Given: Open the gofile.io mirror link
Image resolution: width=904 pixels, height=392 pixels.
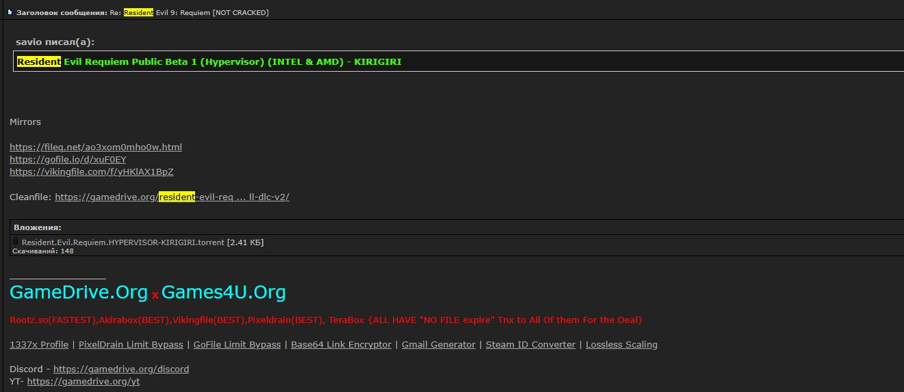Looking at the screenshot, I should tap(68, 159).
